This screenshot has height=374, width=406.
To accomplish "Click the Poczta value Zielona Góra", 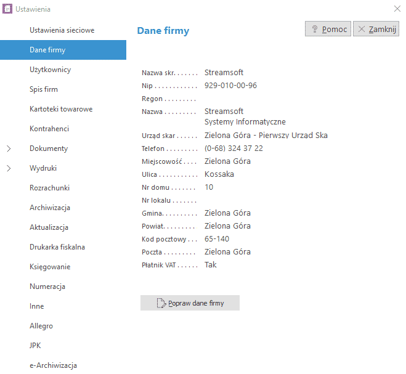I will pos(227,252).
